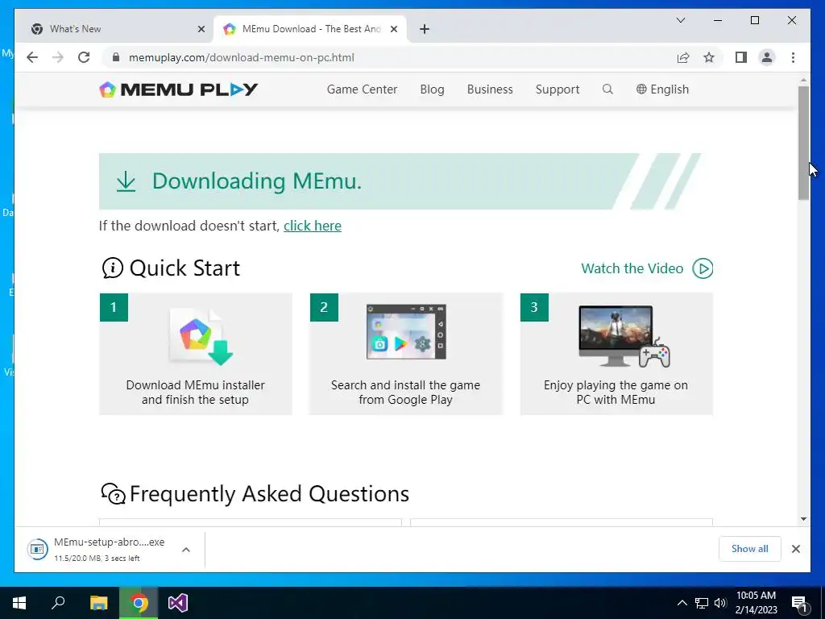The width and height of the screenshot is (825, 619).
Task: Click the step 3 gaming monitor thumbnail
Action: [624, 336]
